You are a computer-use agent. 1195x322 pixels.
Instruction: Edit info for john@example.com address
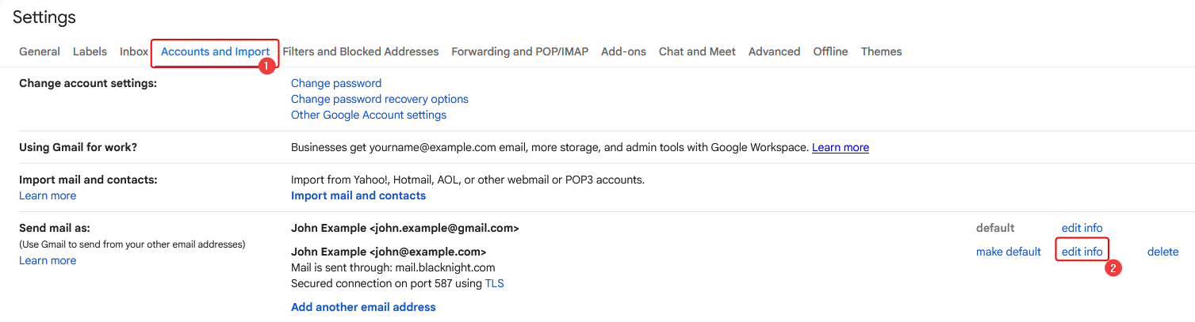(x=1082, y=252)
